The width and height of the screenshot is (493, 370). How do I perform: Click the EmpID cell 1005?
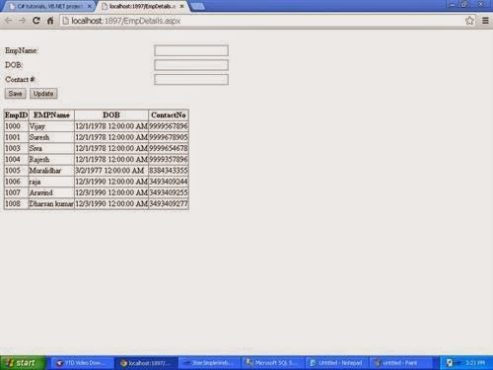(x=16, y=171)
